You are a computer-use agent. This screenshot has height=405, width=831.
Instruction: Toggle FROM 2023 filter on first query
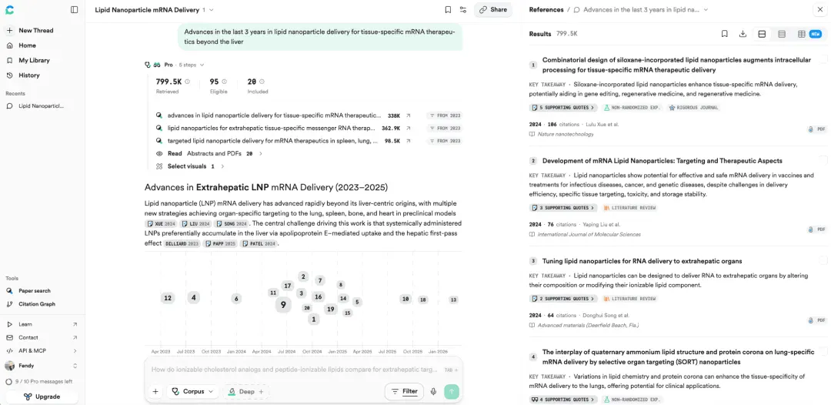(x=445, y=115)
